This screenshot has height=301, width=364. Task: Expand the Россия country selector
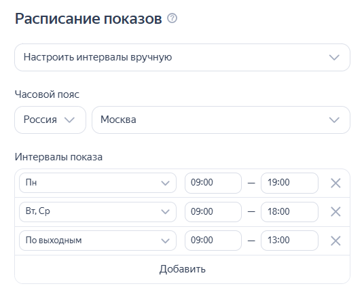pyautogui.click(x=50, y=120)
